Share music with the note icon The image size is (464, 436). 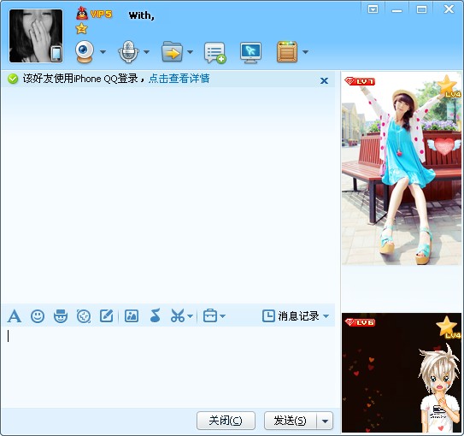[155, 315]
